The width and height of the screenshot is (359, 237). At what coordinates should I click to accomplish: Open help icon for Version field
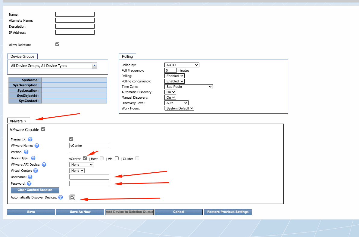[26, 152]
